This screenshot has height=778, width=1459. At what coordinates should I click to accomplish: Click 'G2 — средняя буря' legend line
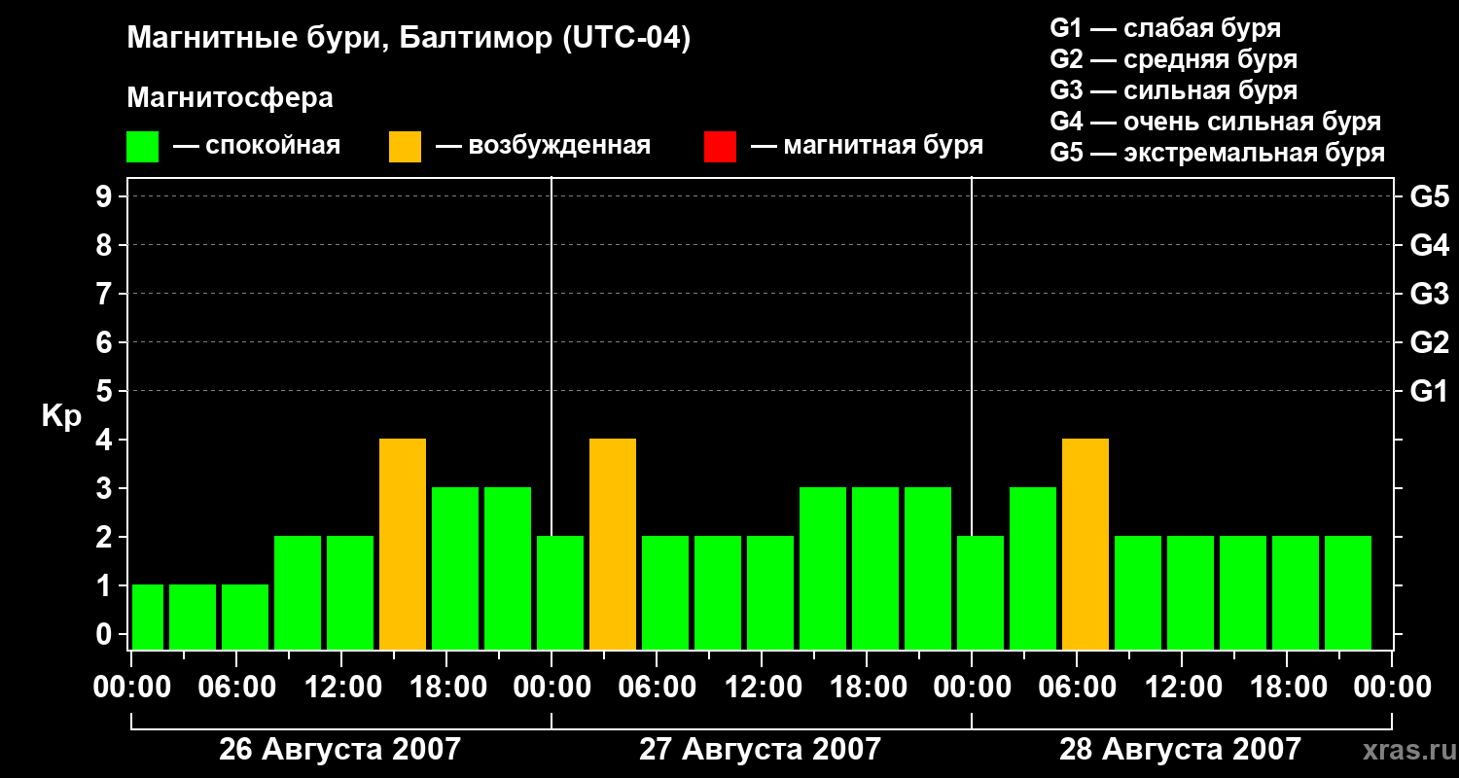1173,59
